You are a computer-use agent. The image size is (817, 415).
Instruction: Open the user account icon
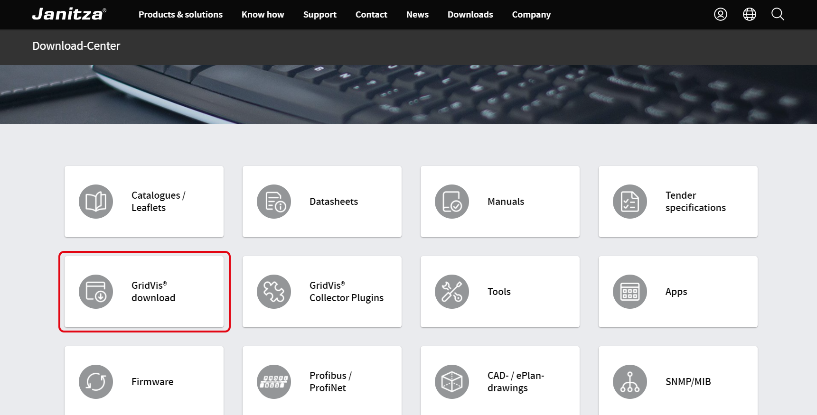click(720, 14)
